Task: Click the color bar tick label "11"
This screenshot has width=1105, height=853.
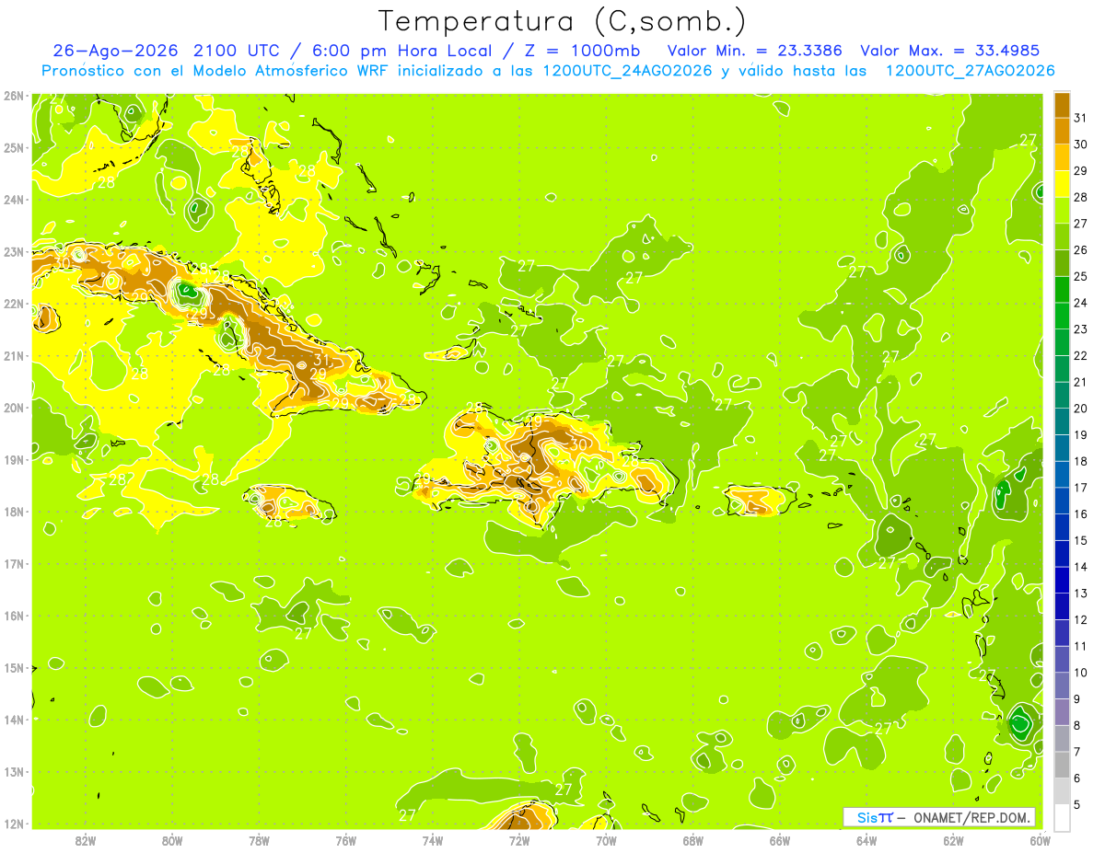Action: [x=1080, y=646]
